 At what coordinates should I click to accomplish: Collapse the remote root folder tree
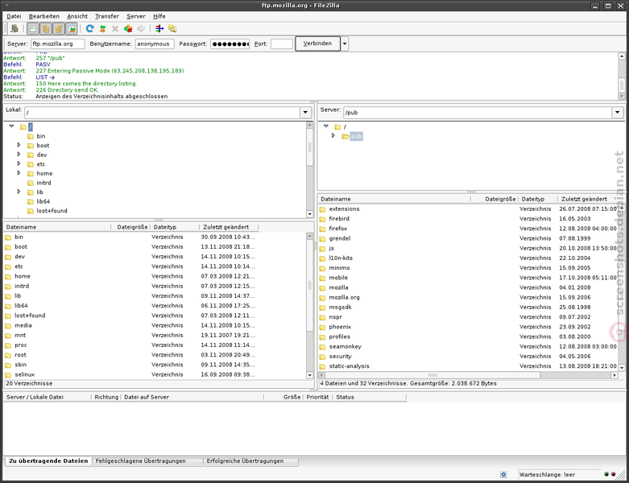coord(326,126)
